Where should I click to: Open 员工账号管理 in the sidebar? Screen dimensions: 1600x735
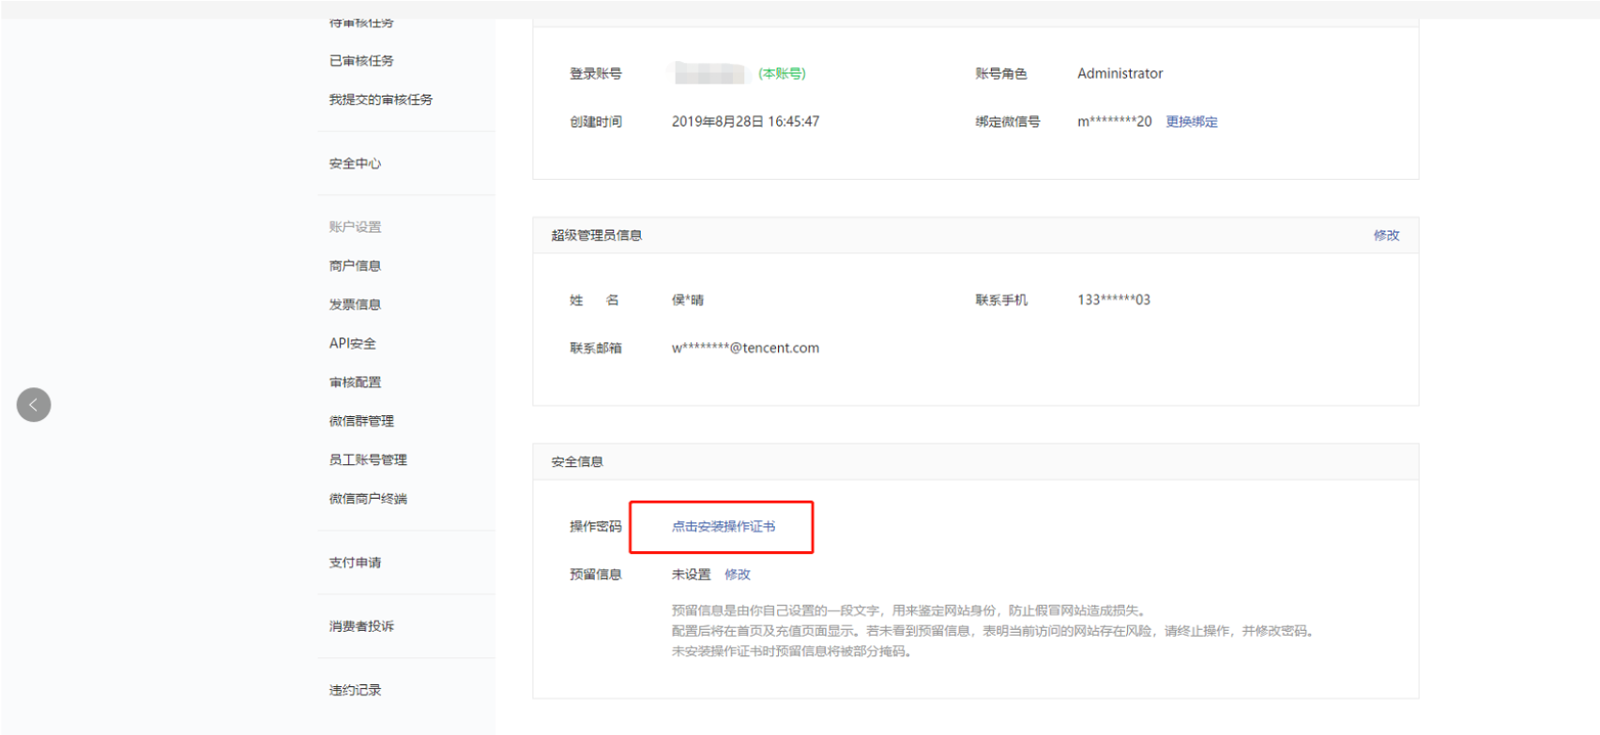368,459
